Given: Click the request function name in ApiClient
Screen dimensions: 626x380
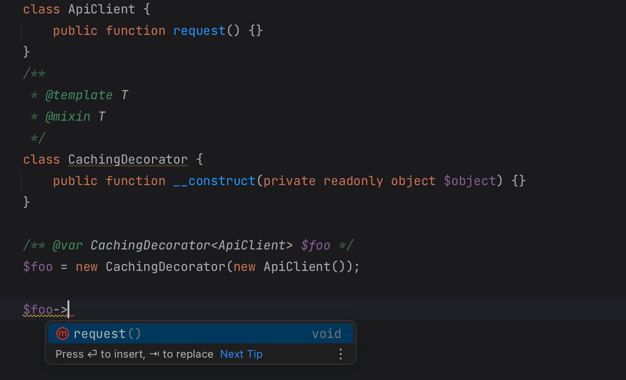Looking at the screenshot, I should pyautogui.click(x=199, y=30).
